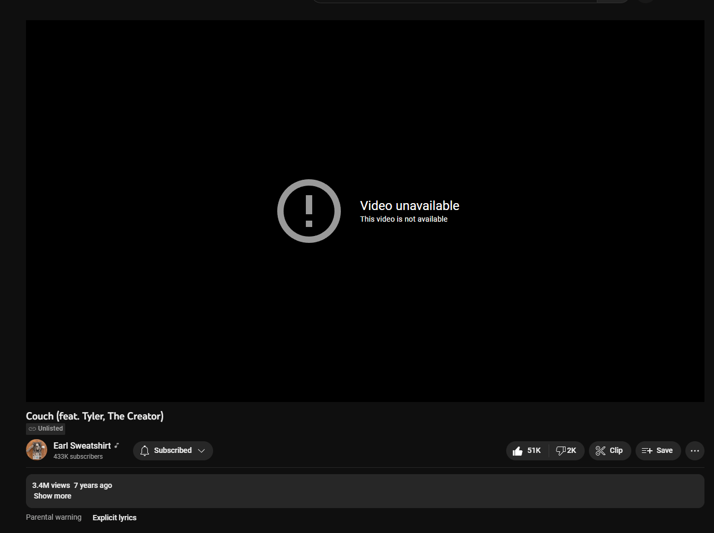Viewport: 714px width, 533px height.
Task: Toggle the 51K like button
Action: coord(527,450)
